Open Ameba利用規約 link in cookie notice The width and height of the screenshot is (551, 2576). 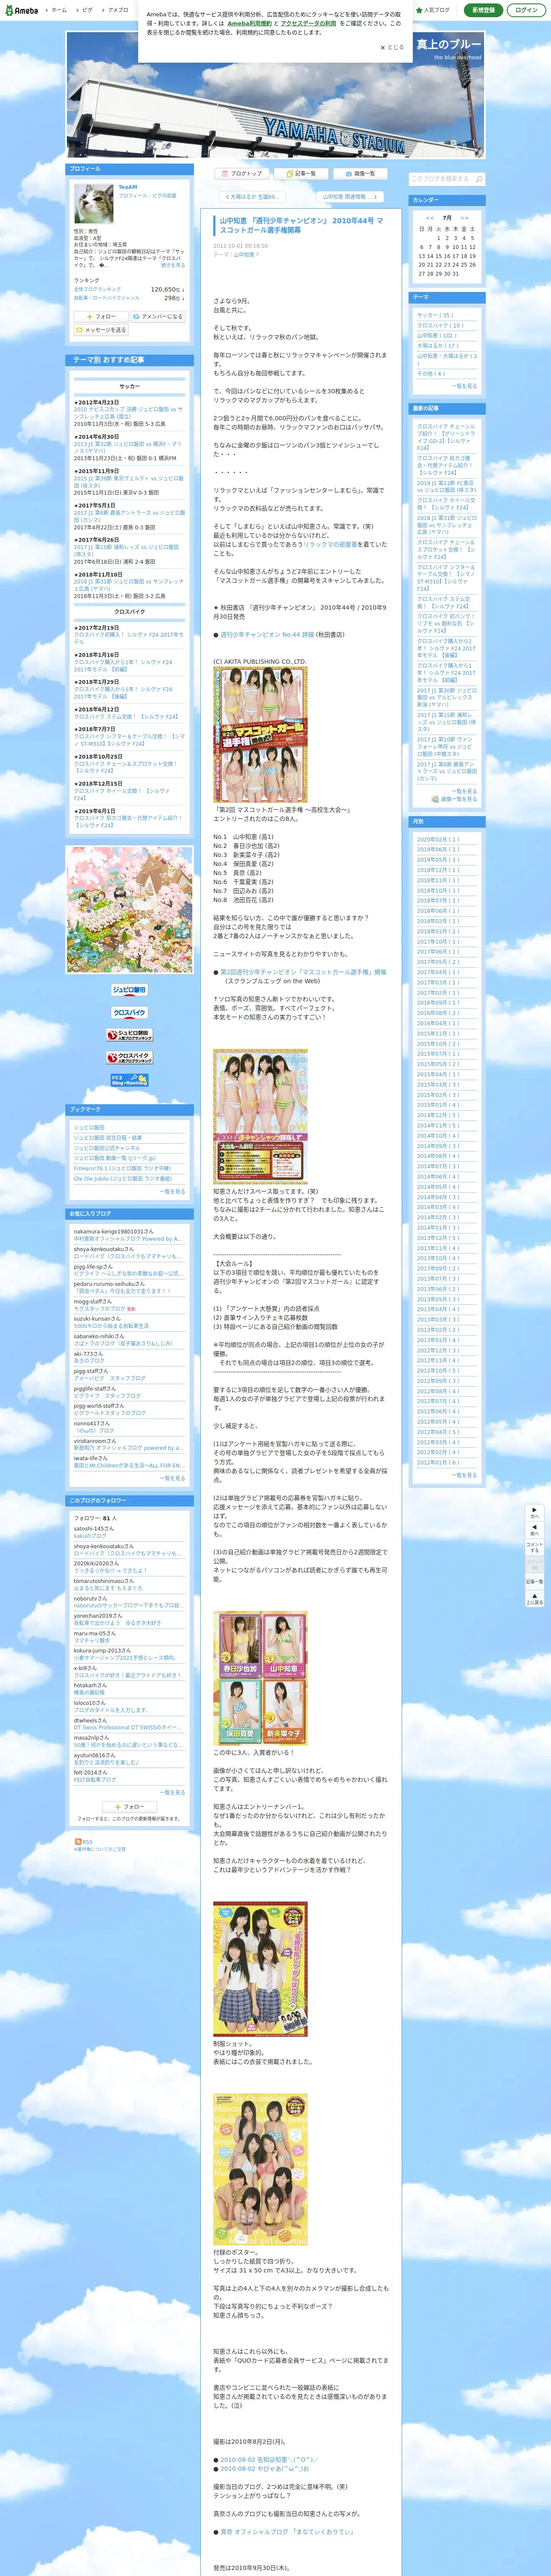coord(249,23)
